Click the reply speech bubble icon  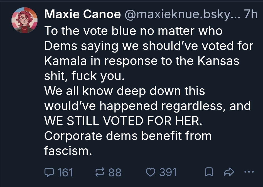49,172
